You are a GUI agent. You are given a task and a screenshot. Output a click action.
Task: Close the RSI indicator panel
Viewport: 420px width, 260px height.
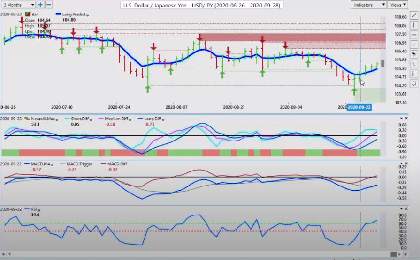406,208
